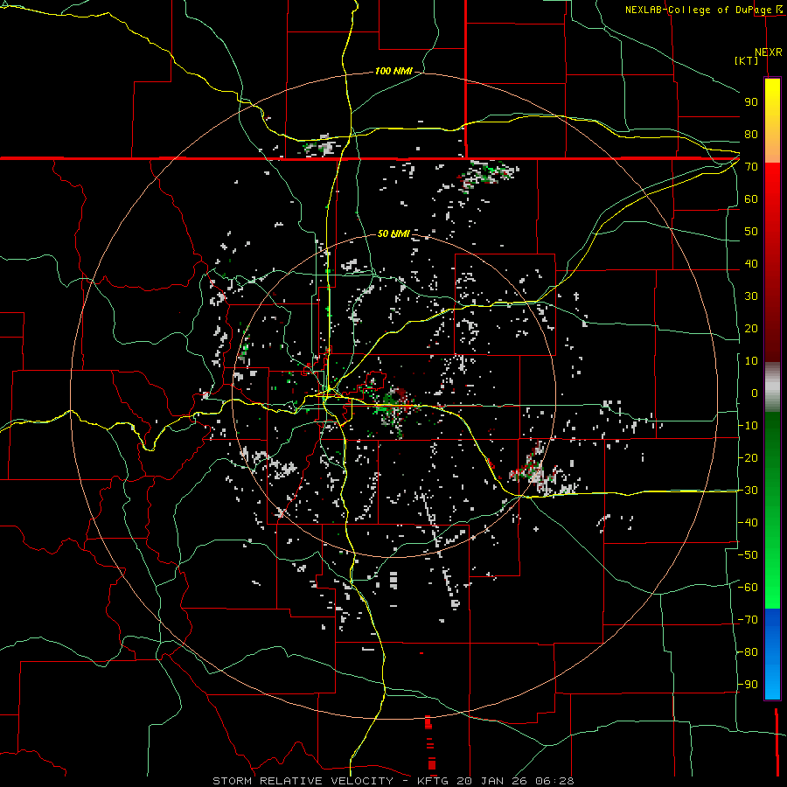Click the 0 label on the velocity scale

(755, 393)
